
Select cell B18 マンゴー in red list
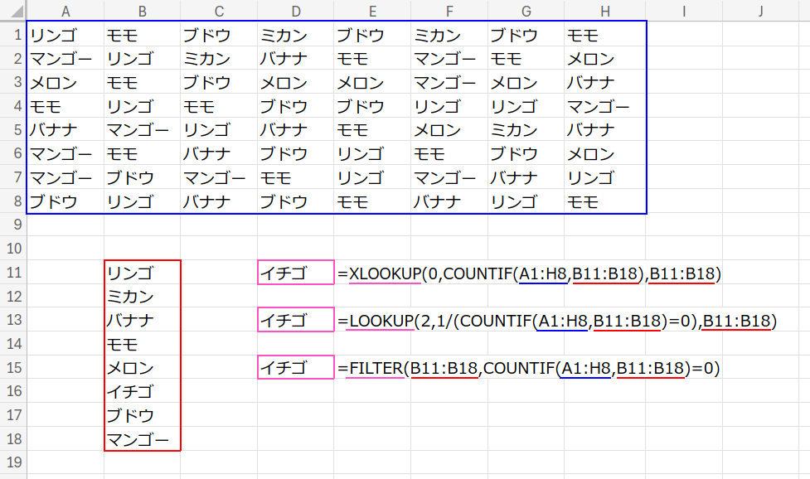142,438
